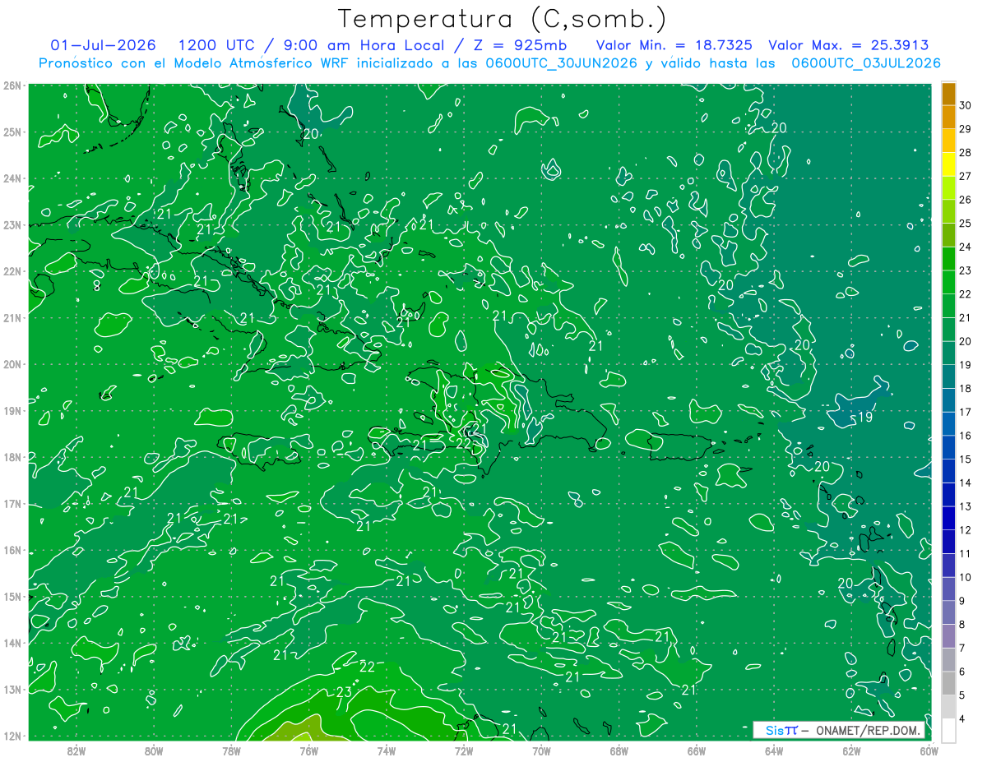Click the "16N" latitude axis label
The width and height of the screenshot is (987, 762).
(12, 550)
